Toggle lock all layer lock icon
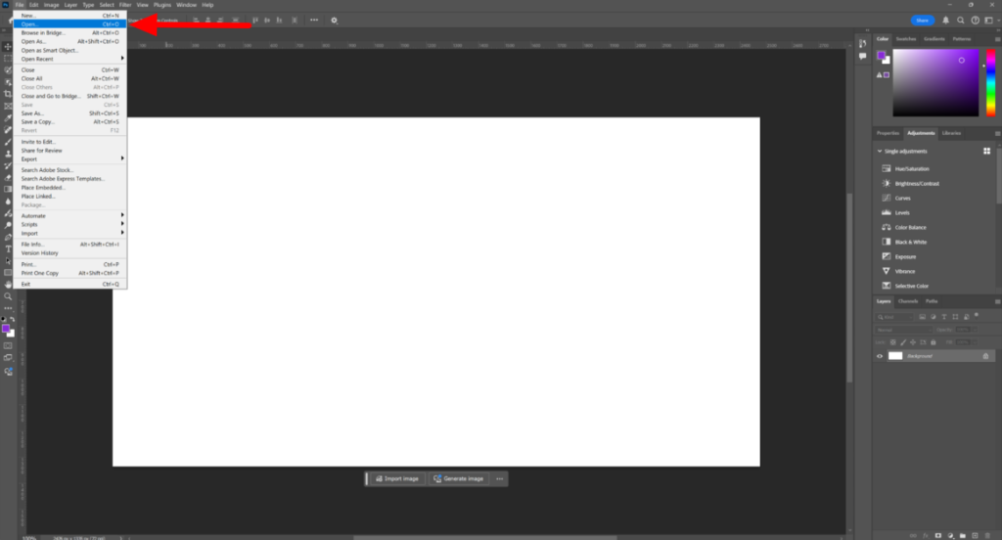Image resolution: width=1002 pixels, height=540 pixels. pos(933,342)
